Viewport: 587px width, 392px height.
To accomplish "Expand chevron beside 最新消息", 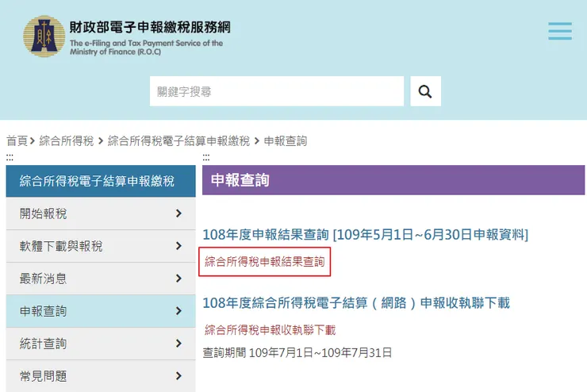I will click(x=178, y=279).
